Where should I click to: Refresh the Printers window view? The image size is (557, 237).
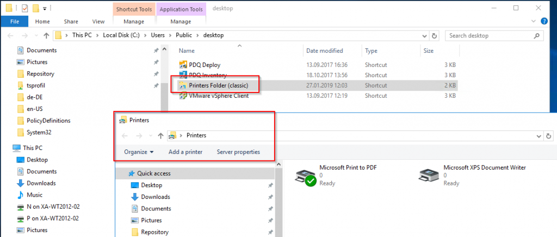tap(548, 135)
